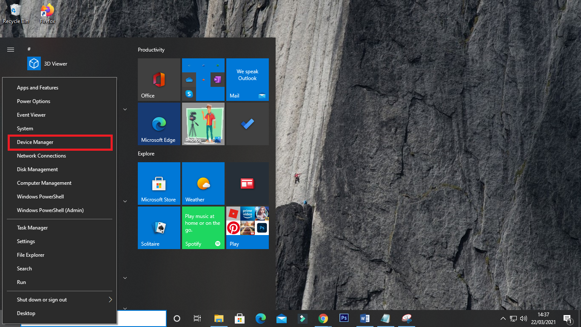Click the volume speaker icon in tray
This screenshot has width=581, height=327.
point(523,318)
